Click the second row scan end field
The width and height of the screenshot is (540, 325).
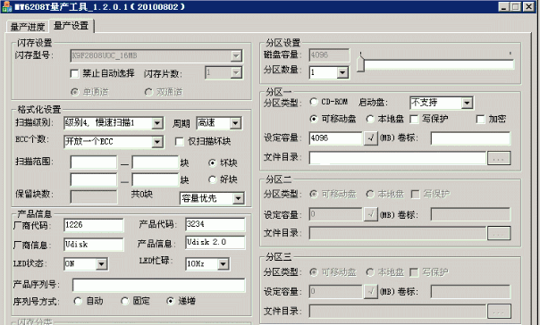156,179
